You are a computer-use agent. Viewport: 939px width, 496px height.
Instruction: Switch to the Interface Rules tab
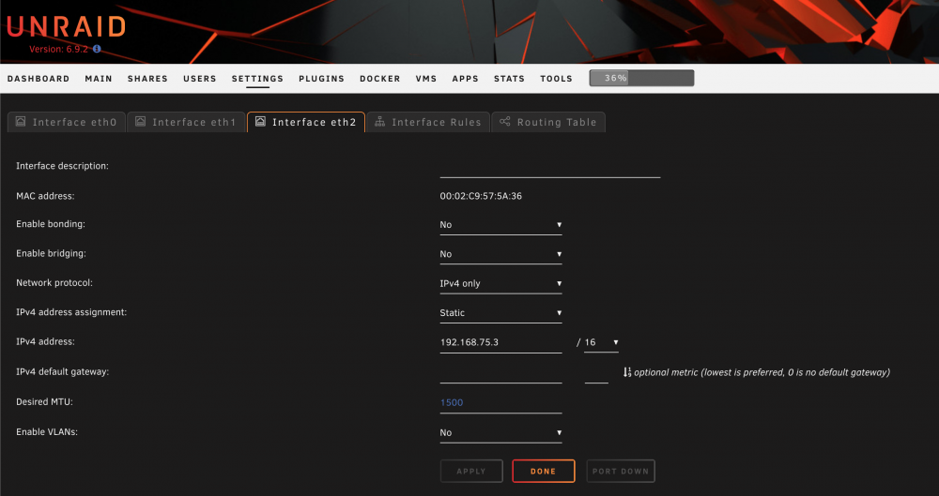[428, 122]
